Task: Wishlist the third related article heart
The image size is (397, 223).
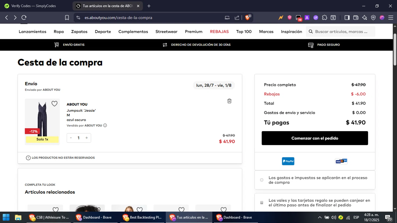Action: click(x=139, y=210)
